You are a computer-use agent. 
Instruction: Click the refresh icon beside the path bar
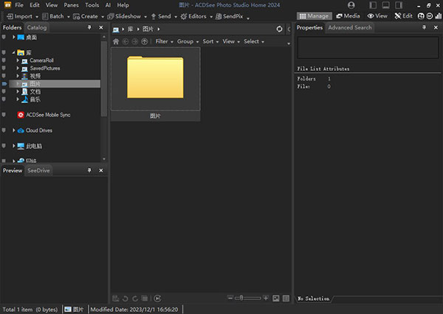pos(279,28)
